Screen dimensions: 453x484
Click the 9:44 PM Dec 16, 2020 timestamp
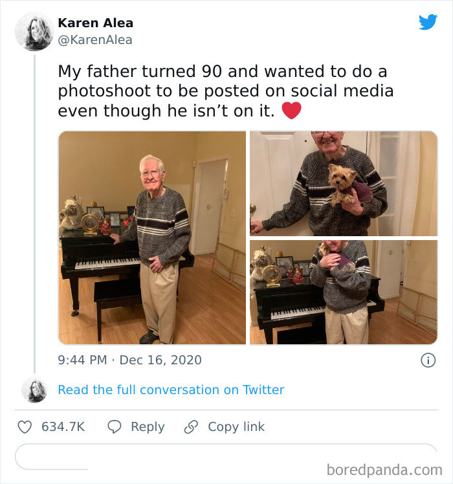[x=129, y=360]
